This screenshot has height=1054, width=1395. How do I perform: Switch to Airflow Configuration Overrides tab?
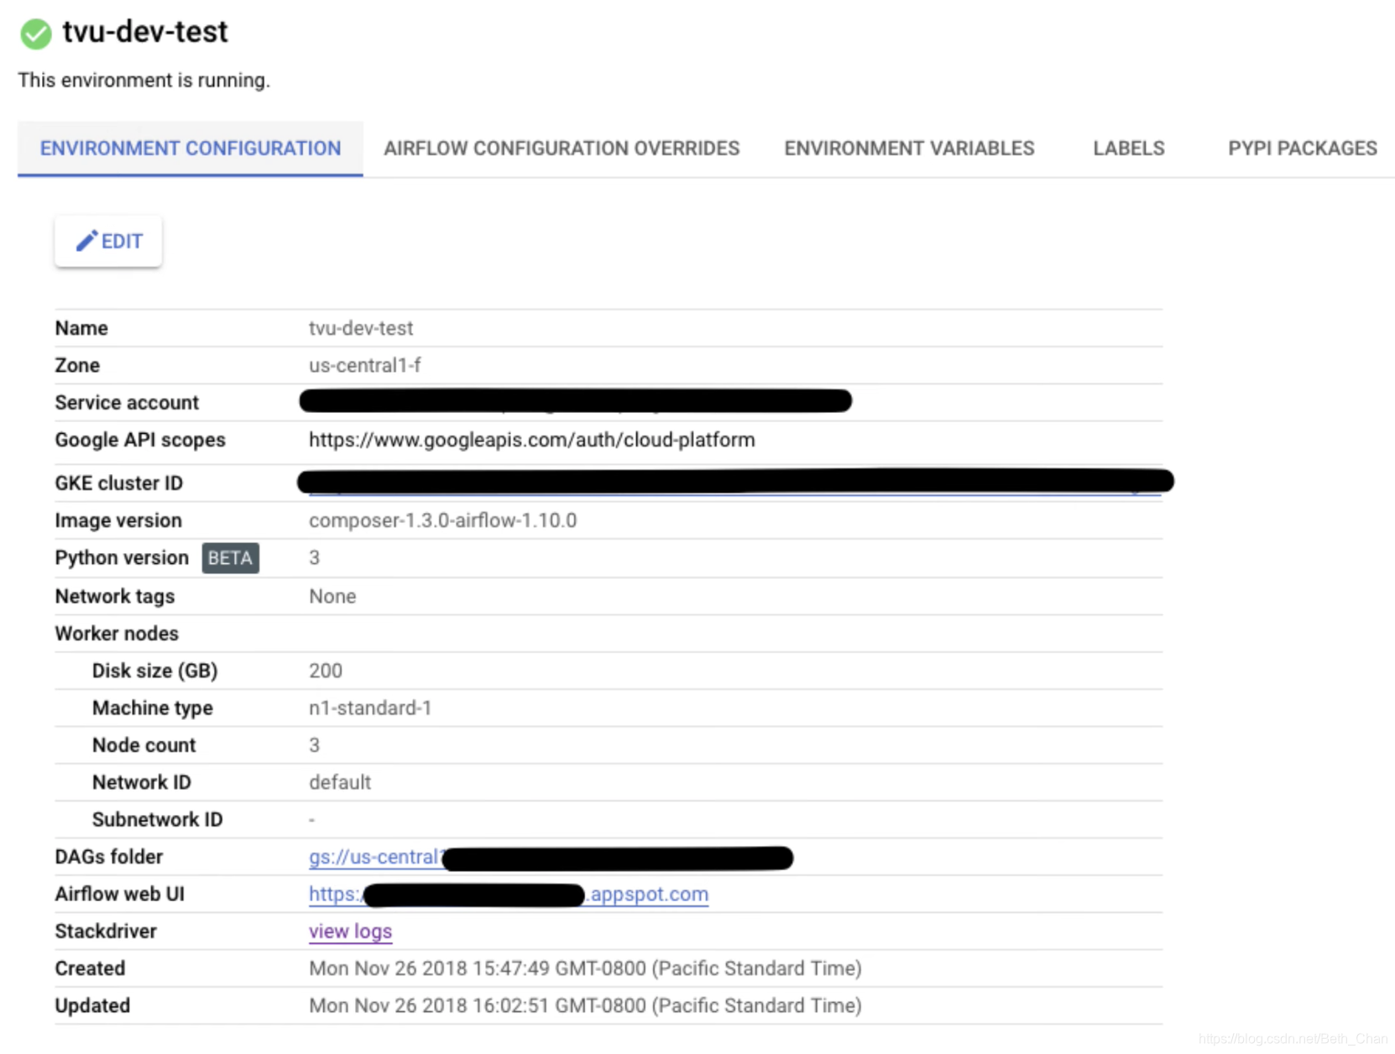tap(562, 149)
